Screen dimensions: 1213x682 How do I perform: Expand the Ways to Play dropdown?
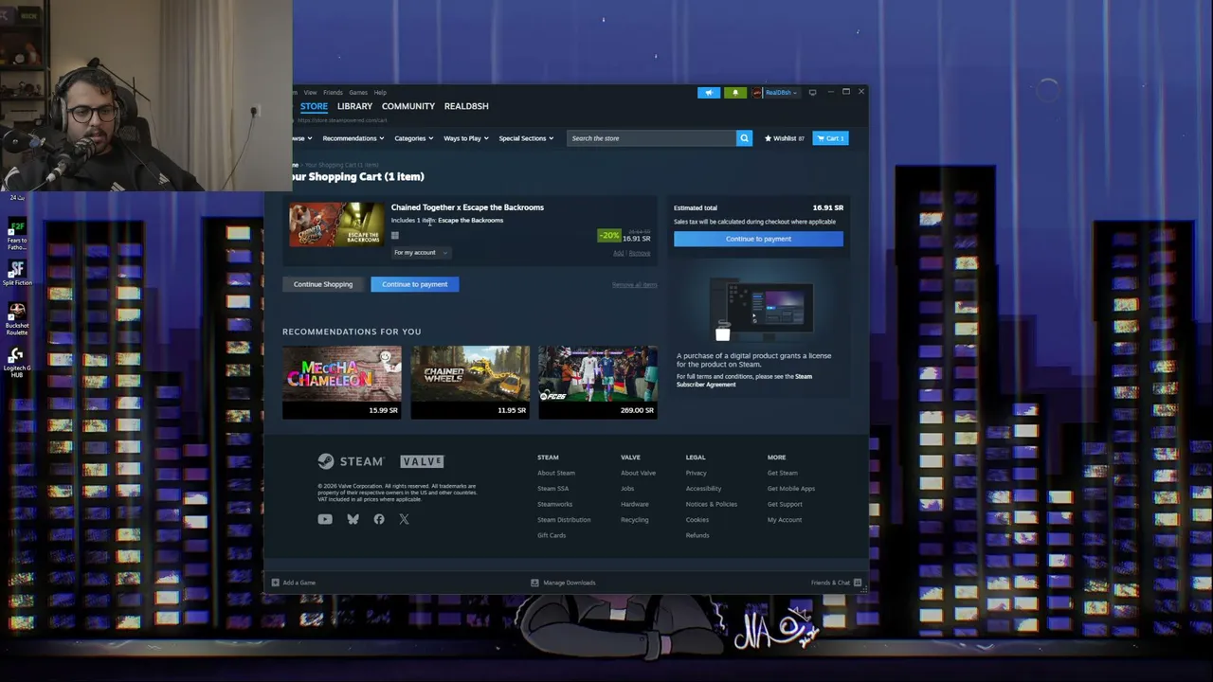(x=466, y=138)
